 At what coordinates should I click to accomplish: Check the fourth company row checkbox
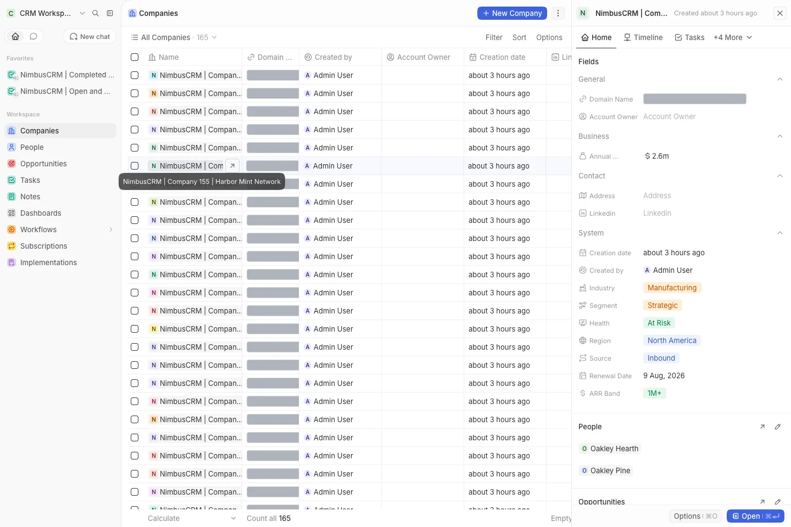135,130
